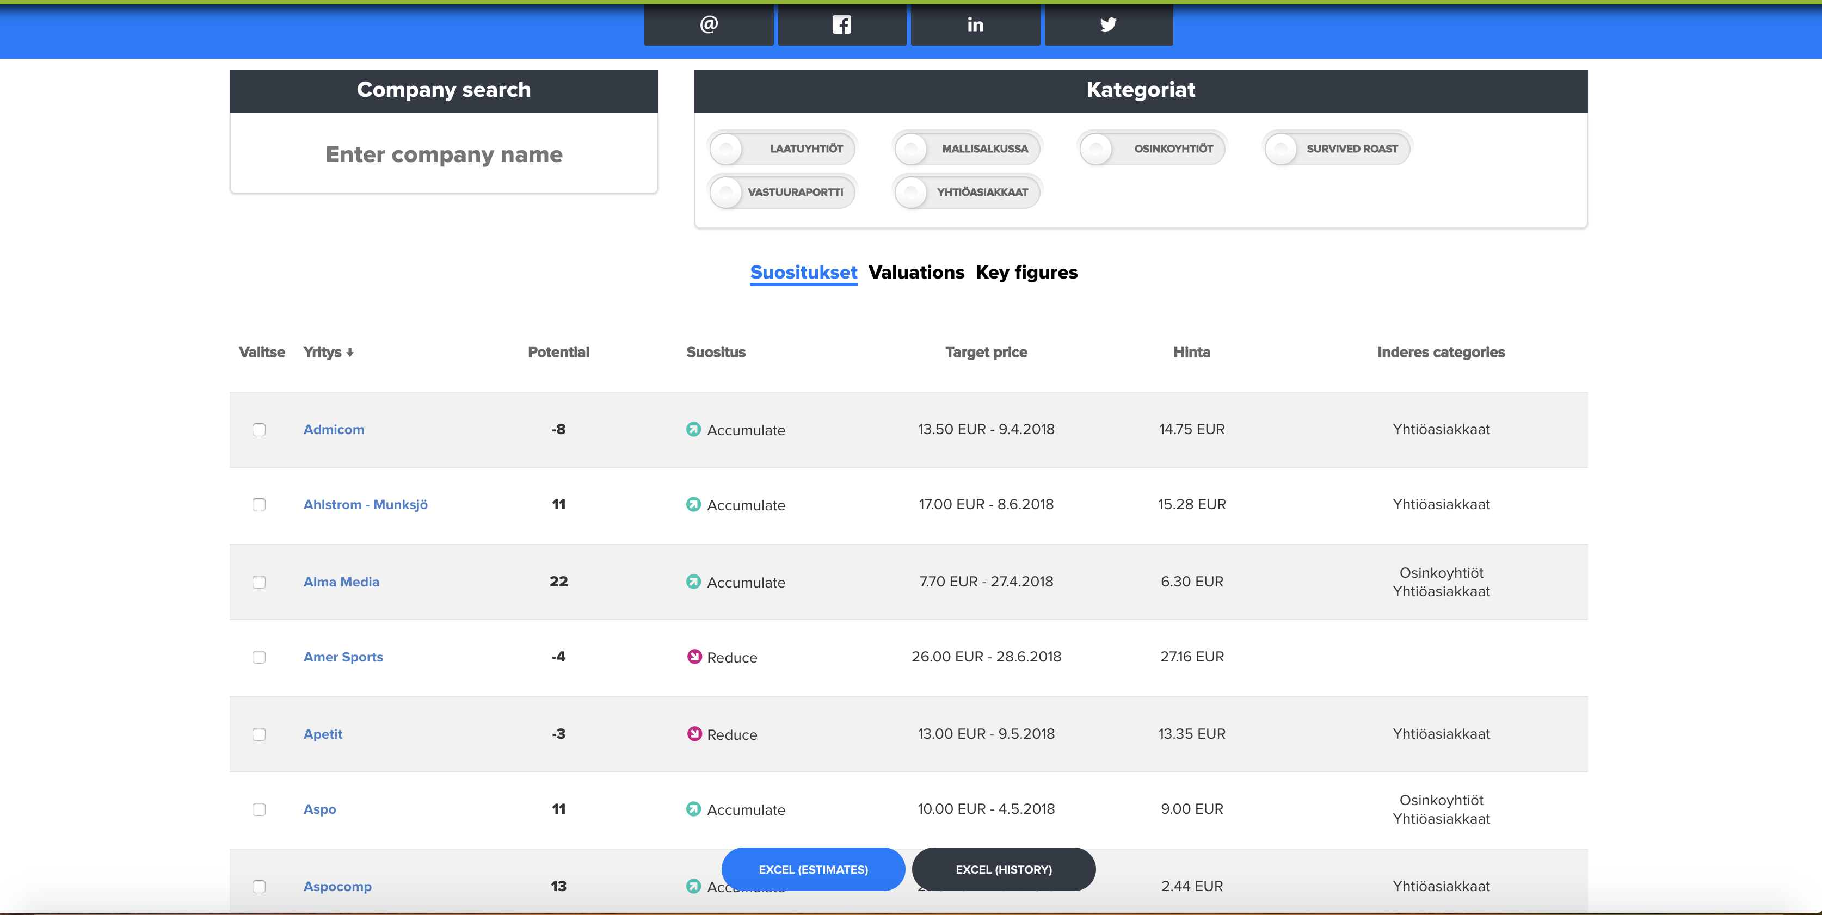Image resolution: width=1822 pixels, height=915 pixels.
Task: Sort by Target price header
Action: tap(986, 352)
